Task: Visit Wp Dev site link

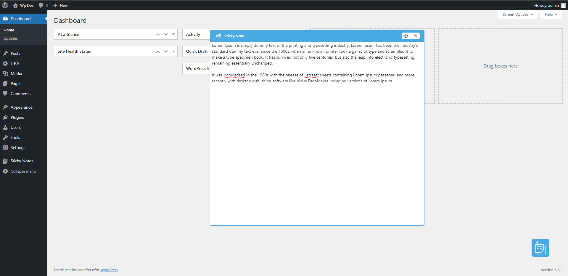Action: point(27,5)
